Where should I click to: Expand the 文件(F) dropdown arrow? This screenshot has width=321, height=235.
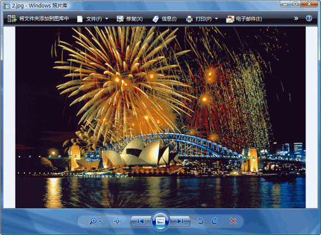click(107, 19)
